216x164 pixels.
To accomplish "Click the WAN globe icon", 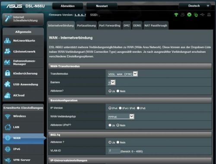I will 7,138.
